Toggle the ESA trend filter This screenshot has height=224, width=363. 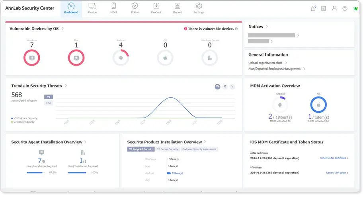pyautogui.click(x=49, y=103)
